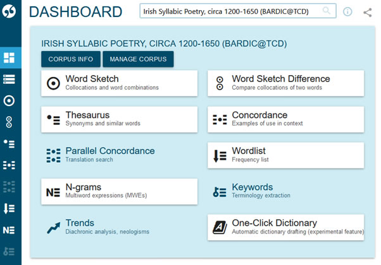This screenshot has height=265, width=381.
Task: Click the 'Examples of use in context' description
Action: (x=267, y=123)
